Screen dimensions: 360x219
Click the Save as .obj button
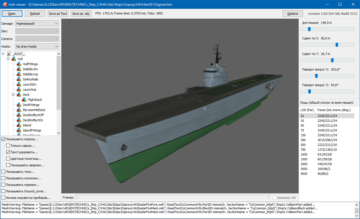[81, 14]
